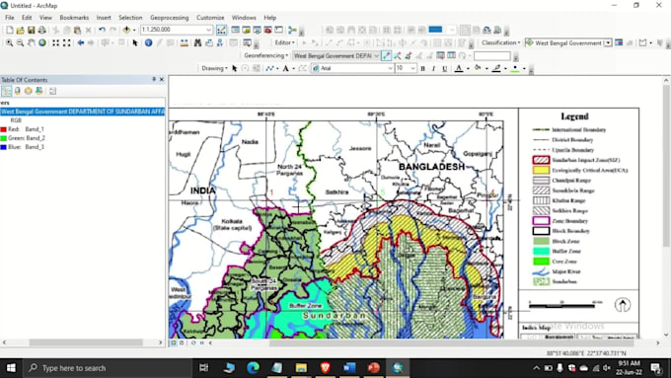
Task: Select the West Bengal Government layer
Action: 83,112
